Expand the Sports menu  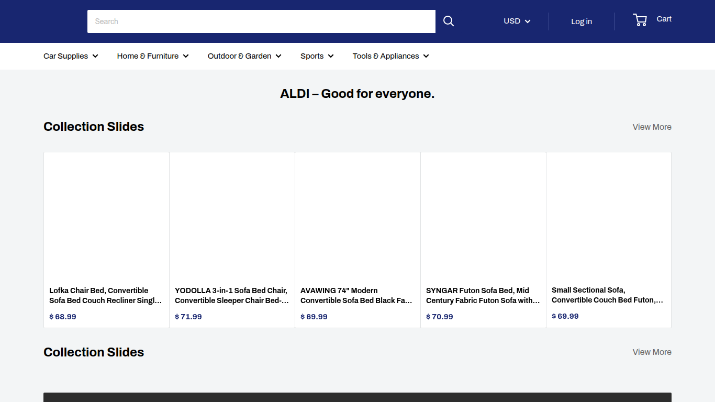pos(317,56)
